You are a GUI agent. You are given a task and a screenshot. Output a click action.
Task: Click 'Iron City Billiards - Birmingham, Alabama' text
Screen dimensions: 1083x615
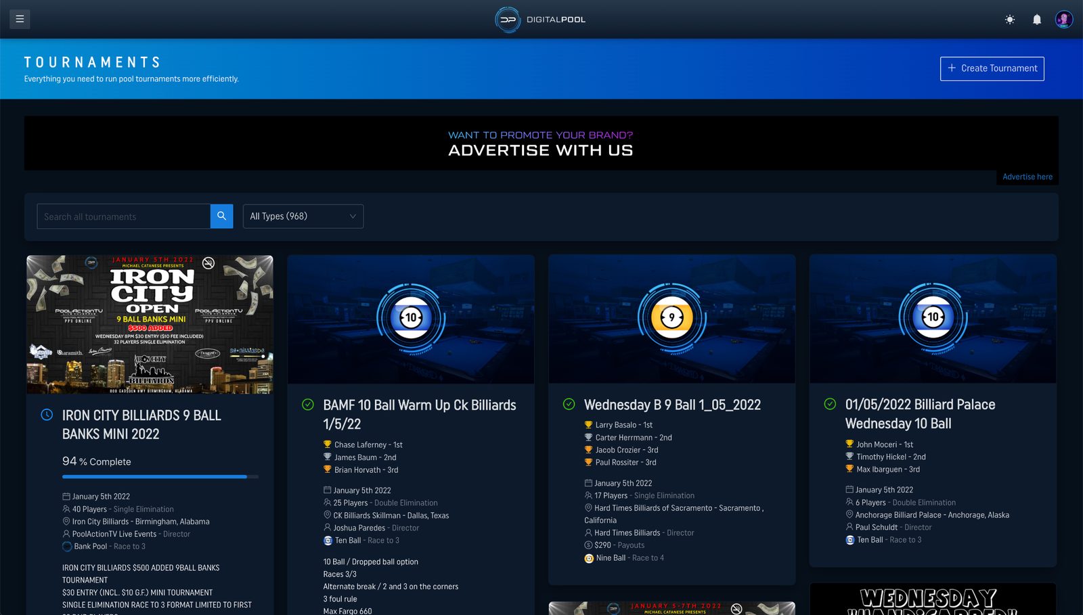(141, 522)
